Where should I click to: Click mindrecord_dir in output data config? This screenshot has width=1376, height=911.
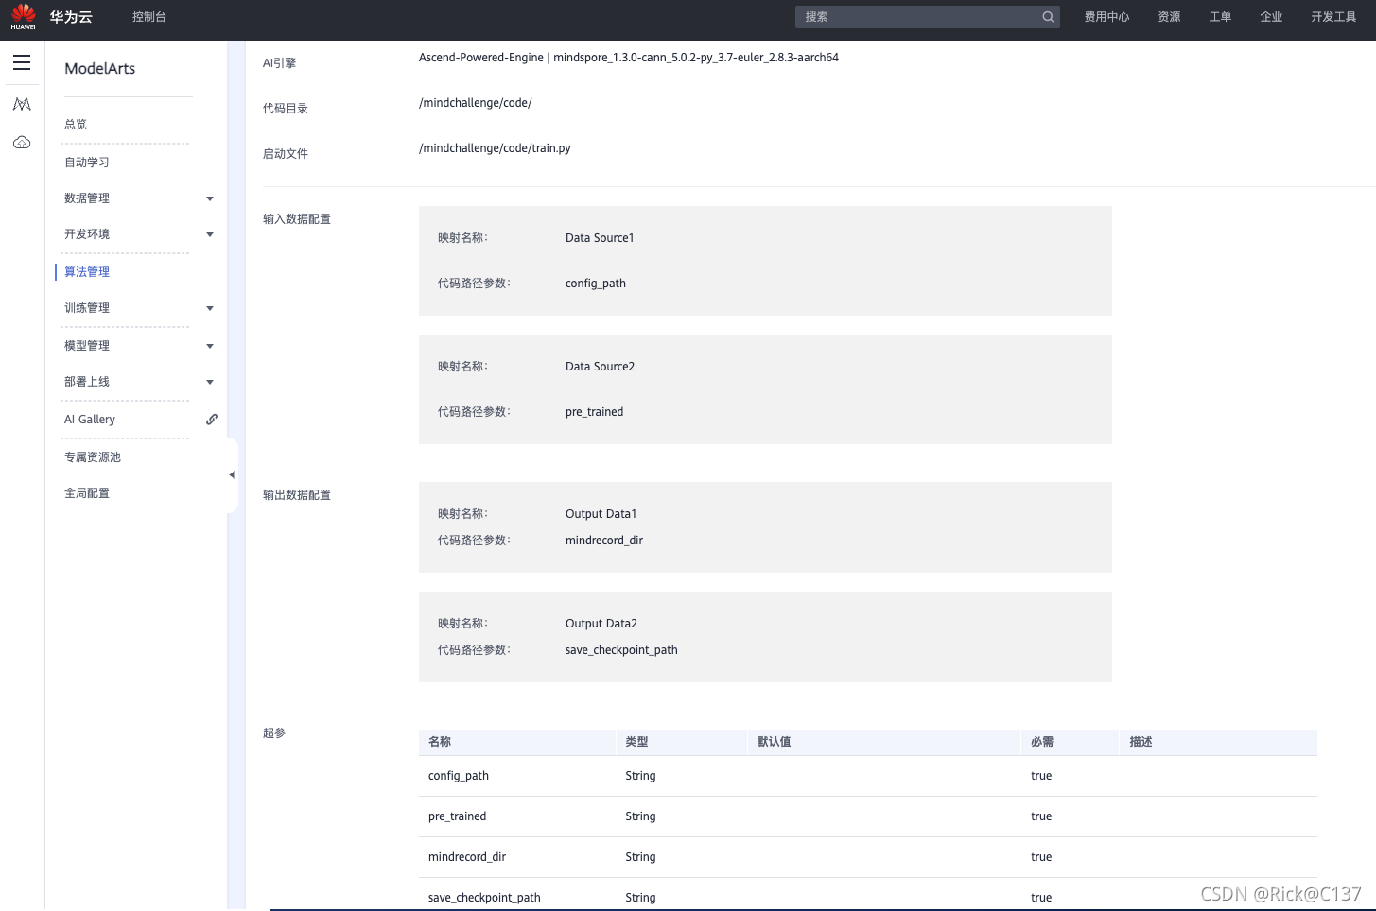point(604,541)
